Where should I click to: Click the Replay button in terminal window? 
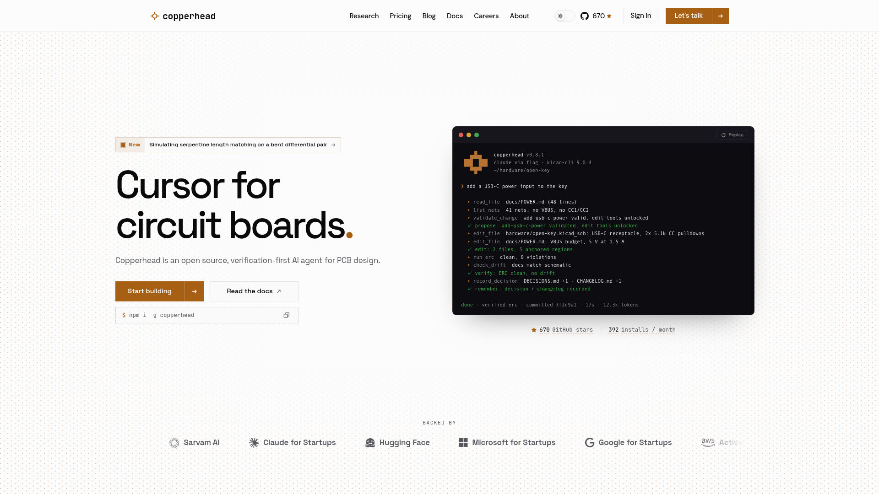click(732, 135)
